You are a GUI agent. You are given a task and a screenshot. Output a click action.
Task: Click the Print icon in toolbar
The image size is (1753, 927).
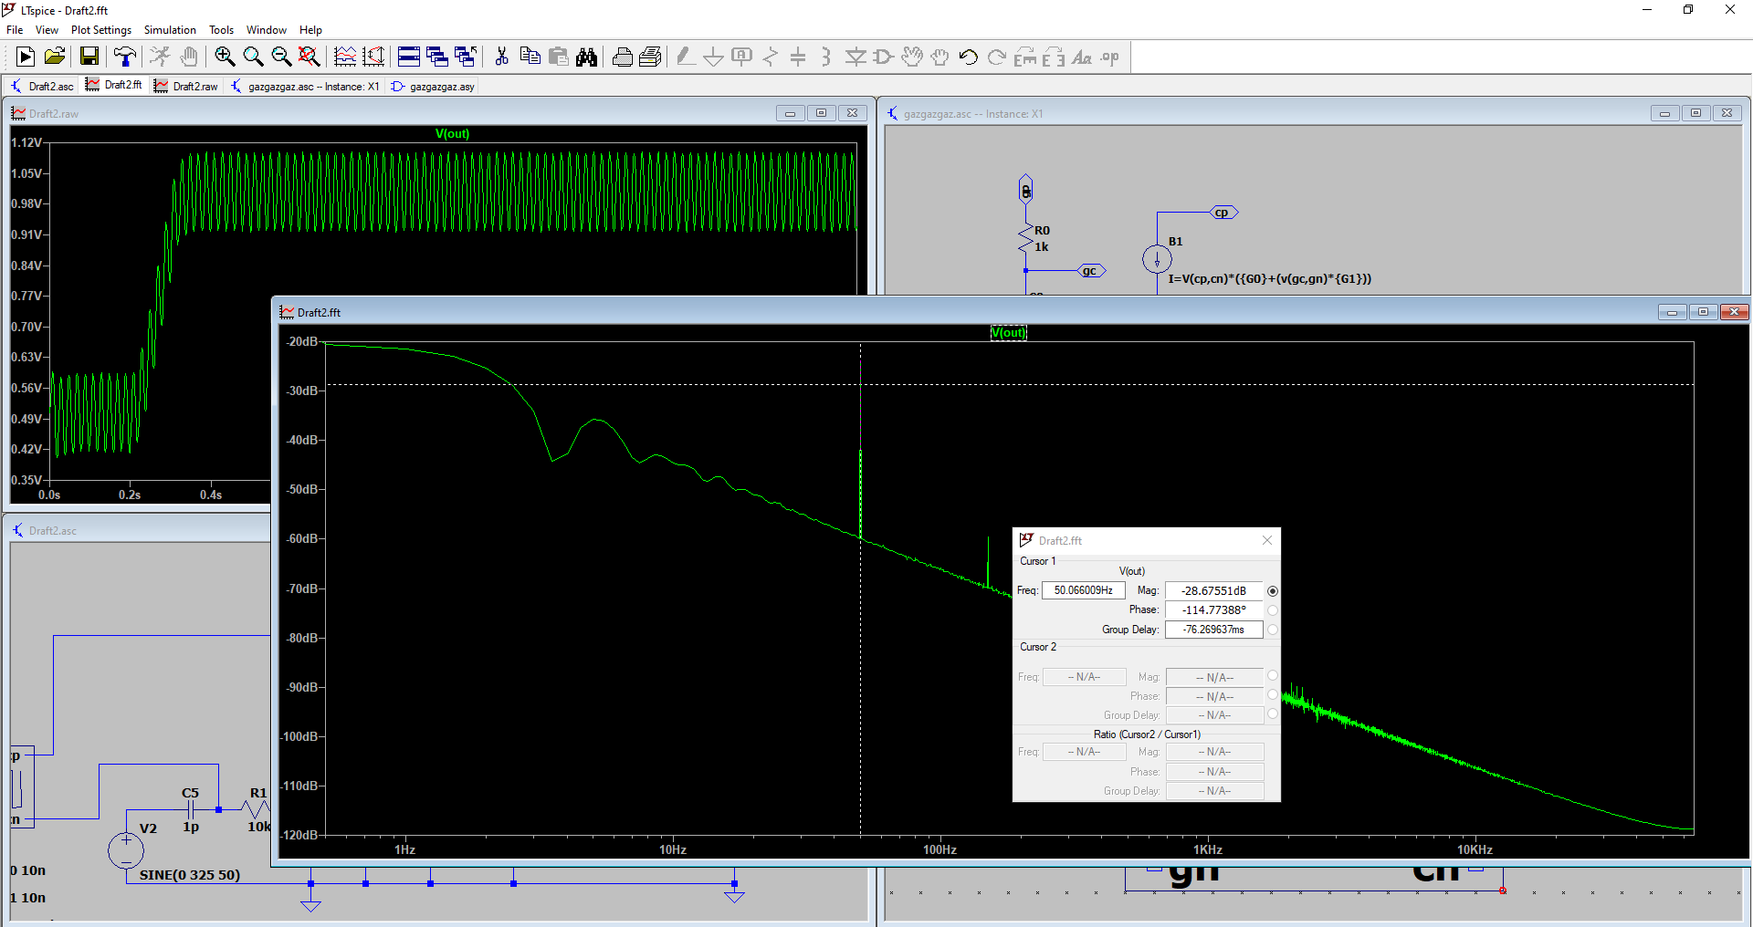coord(623,57)
